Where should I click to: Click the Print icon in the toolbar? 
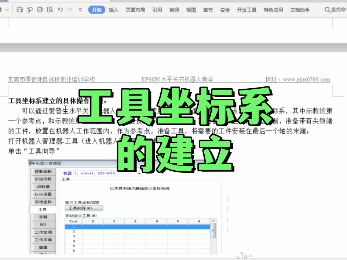coord(40,10)
